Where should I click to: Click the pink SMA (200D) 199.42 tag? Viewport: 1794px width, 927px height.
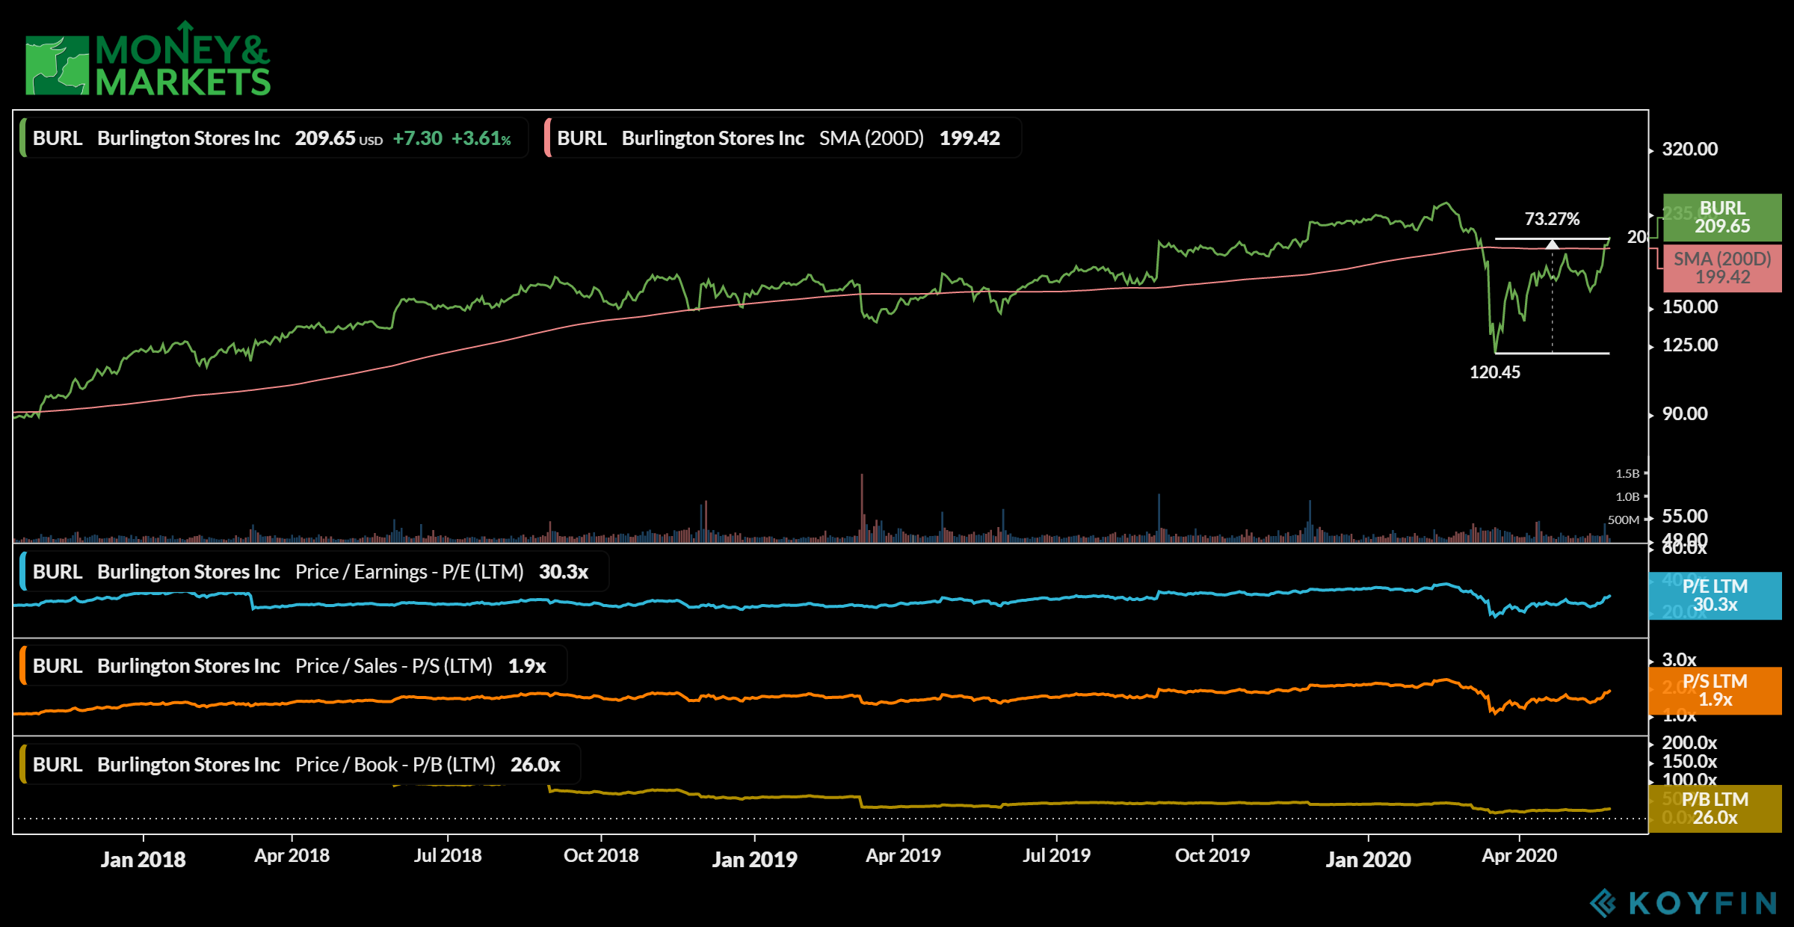[x=1722, y=268]
